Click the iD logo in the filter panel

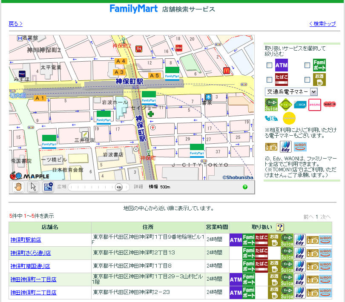(x=271, y=147)
